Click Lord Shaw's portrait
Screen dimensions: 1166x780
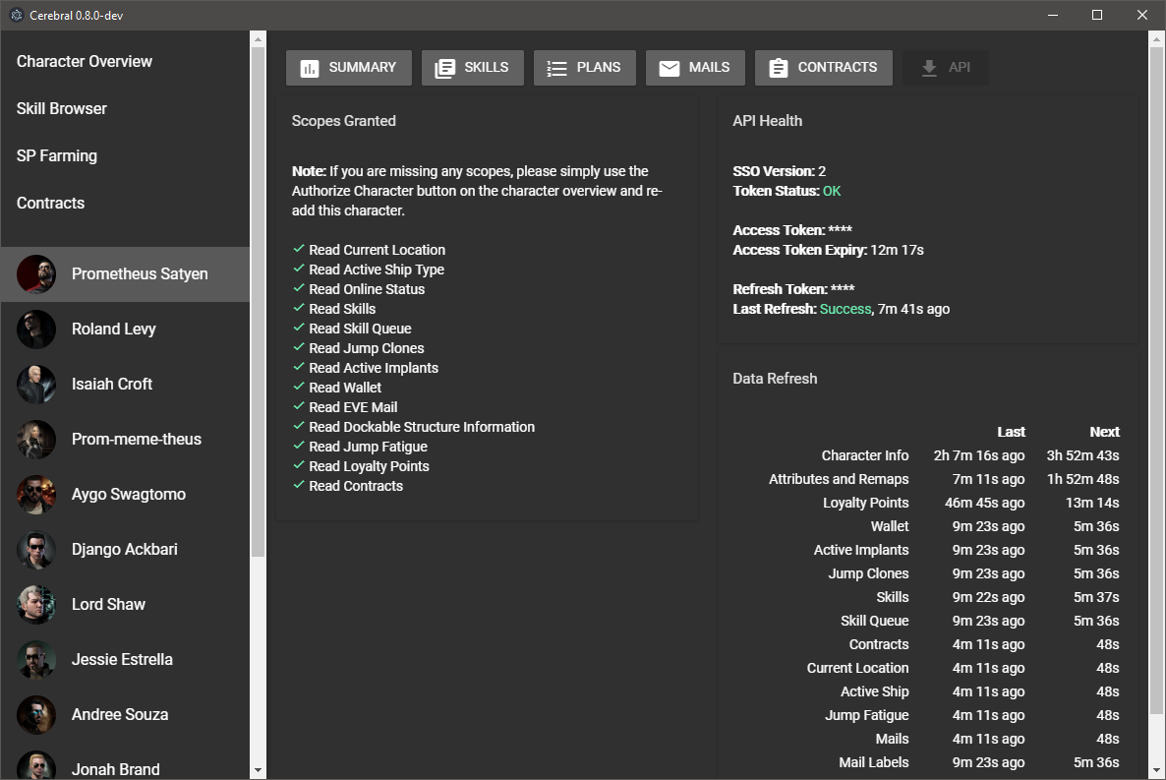click(36, 604)
